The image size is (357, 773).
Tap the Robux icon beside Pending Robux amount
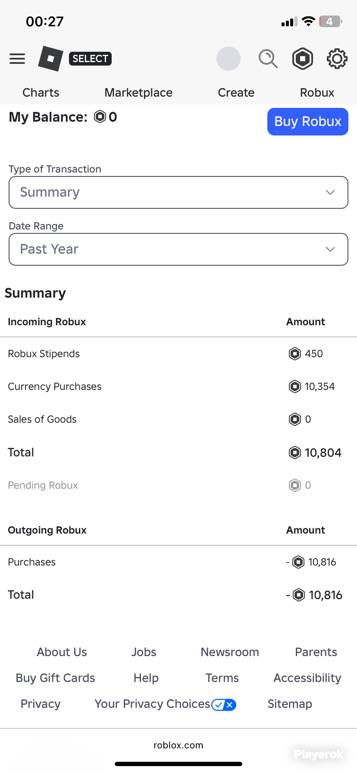(295, 485)
